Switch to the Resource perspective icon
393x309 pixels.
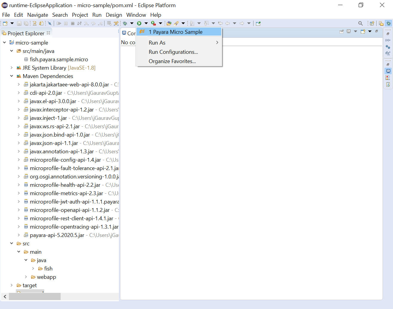click(x=381, y=23)
